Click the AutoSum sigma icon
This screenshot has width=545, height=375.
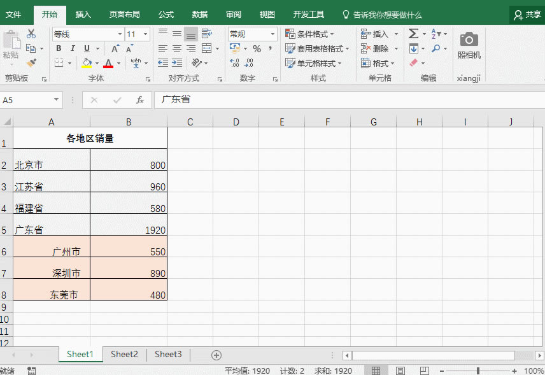413,34
